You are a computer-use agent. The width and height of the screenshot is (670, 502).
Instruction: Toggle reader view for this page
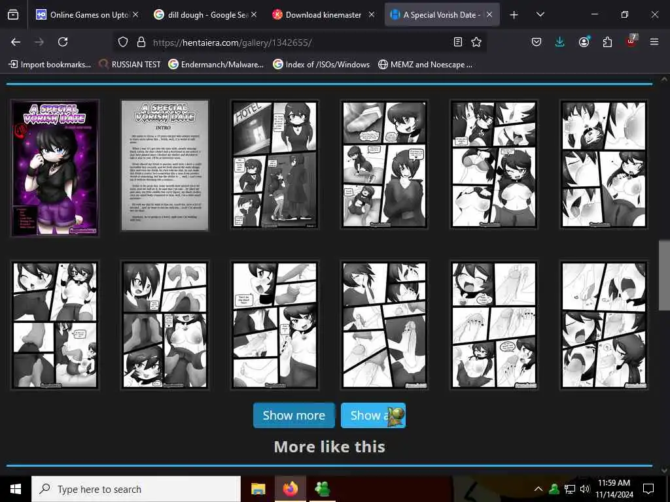pos(457,42)
